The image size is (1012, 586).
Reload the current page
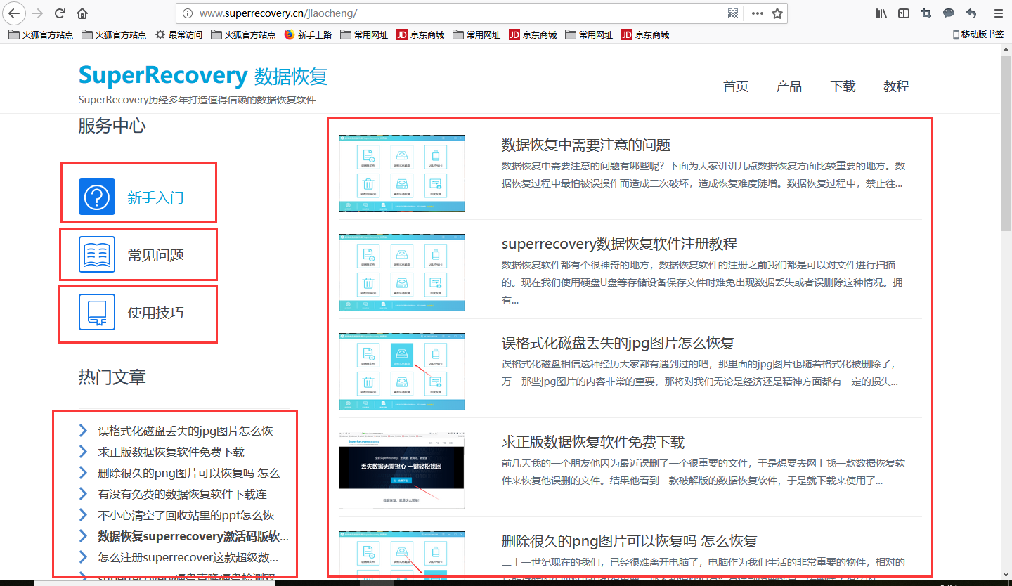(x=60, y=13)
